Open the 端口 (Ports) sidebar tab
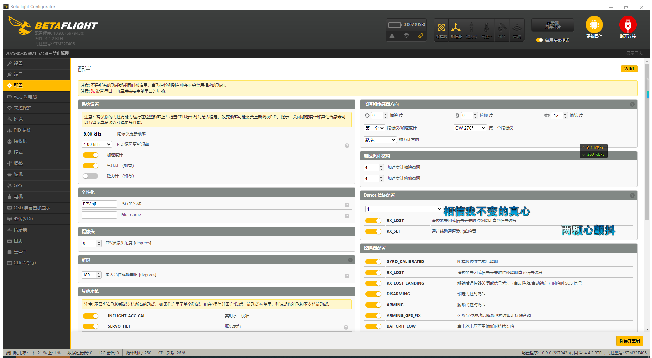 (x=36, y=74)
